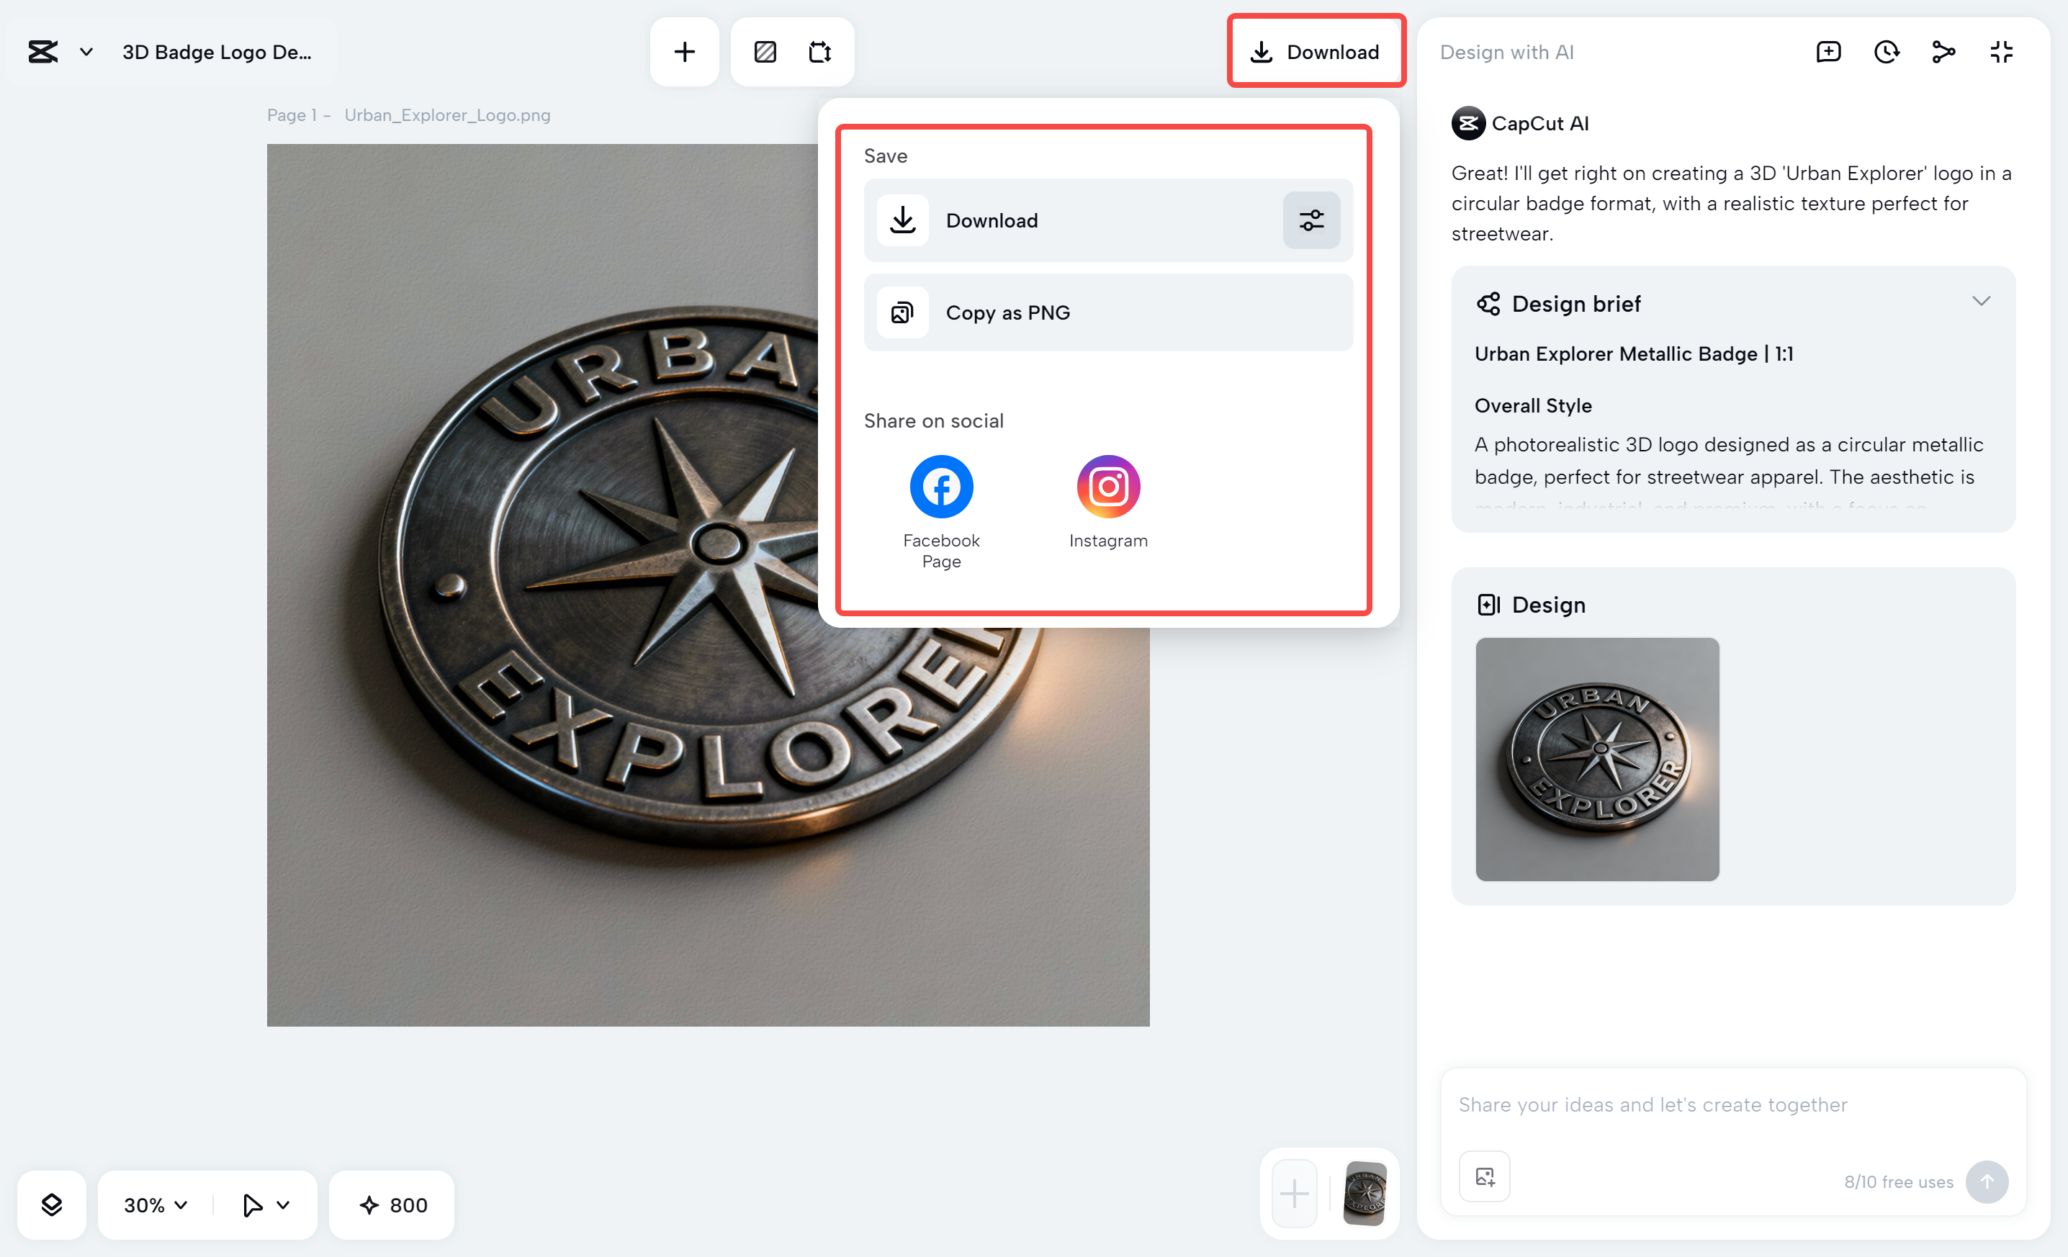This screenshot has width=2068, height=1257.
Task: Click the background transparency icon
Action: point(765,52)
